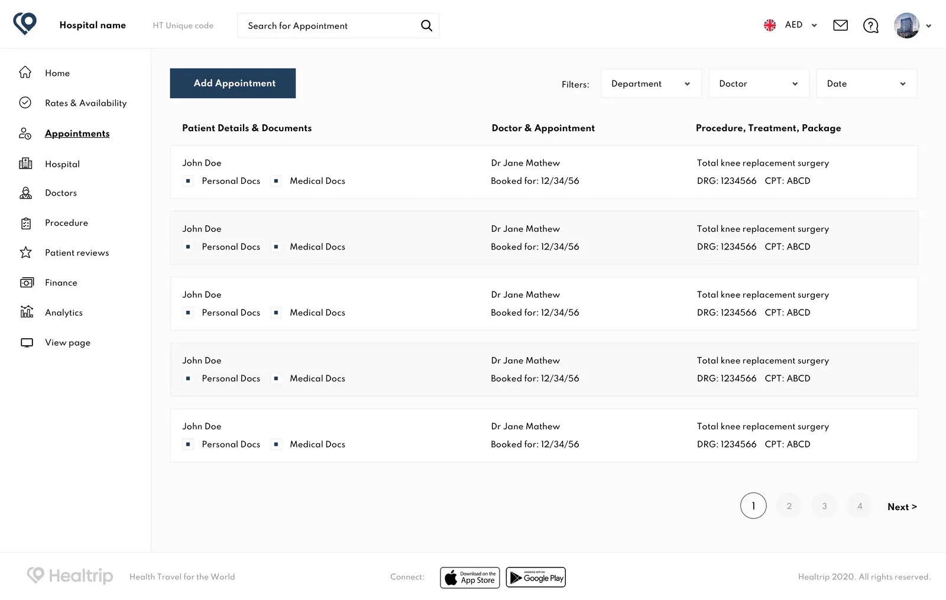The width and height of the screenshot is (946, 600).
Task: Open Rates & Availability menu item
Action: coord(86,103)
